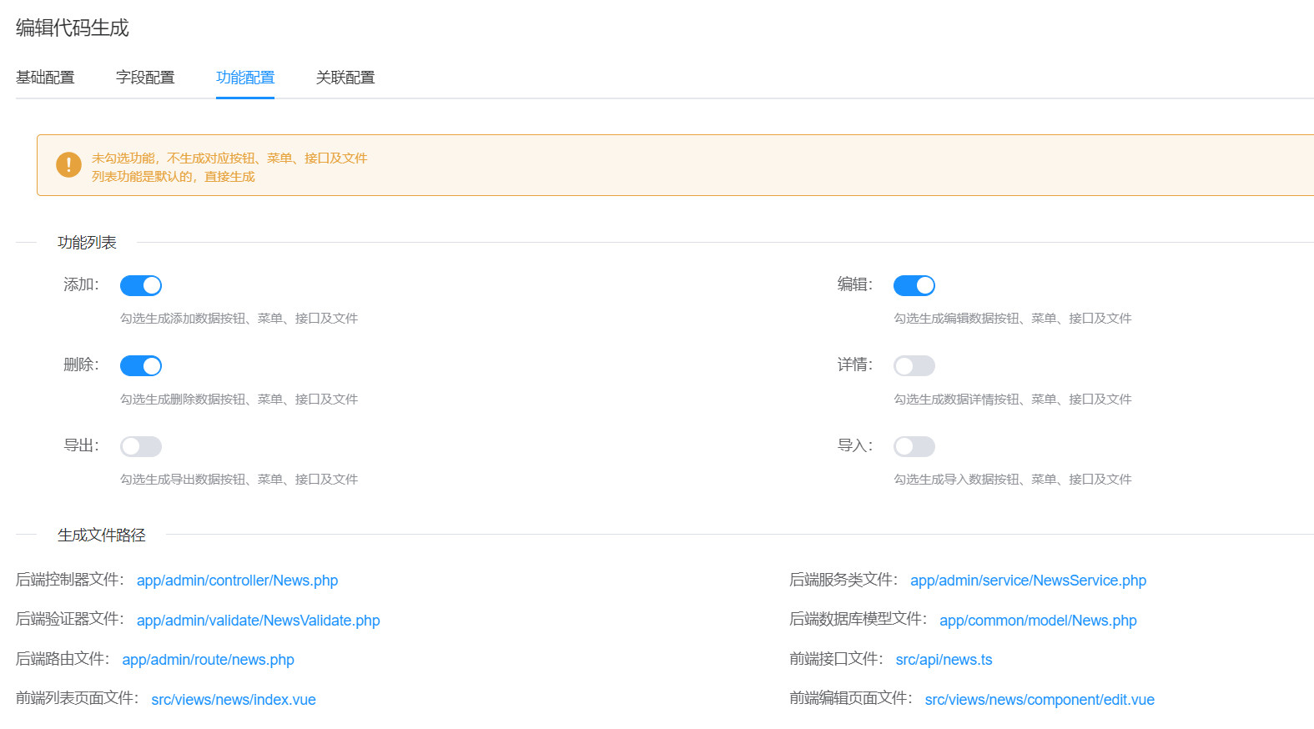
Task: Turn off the 编辑 (Edit) switch
Action: tap(914, 286)
